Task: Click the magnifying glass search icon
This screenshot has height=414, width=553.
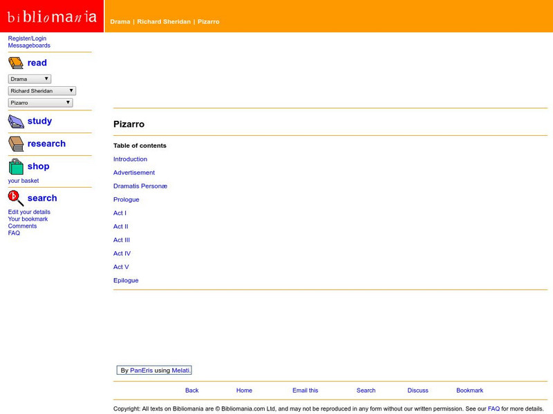Action: pos(16,198)
